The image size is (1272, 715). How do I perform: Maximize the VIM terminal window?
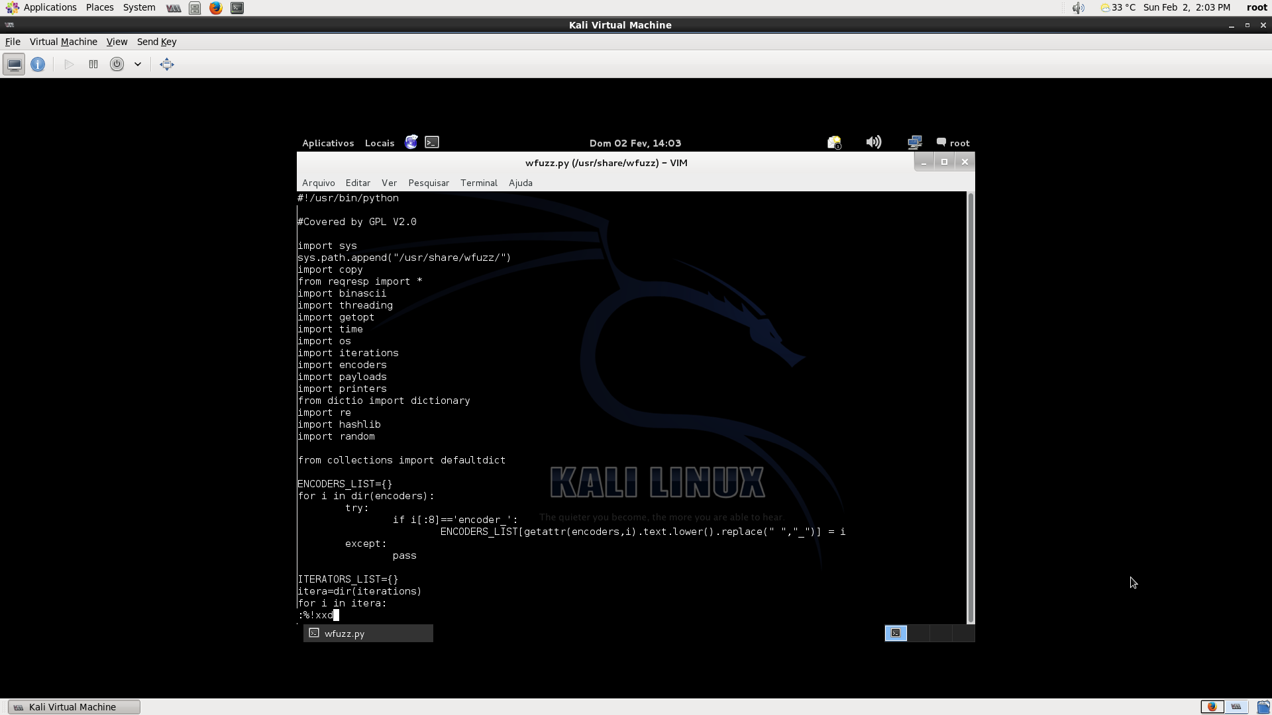coord(944,162)
